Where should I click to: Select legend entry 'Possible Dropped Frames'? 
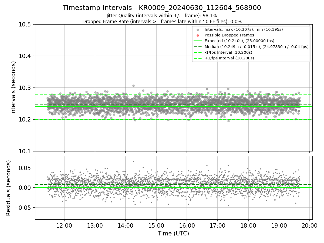(229, 35)
